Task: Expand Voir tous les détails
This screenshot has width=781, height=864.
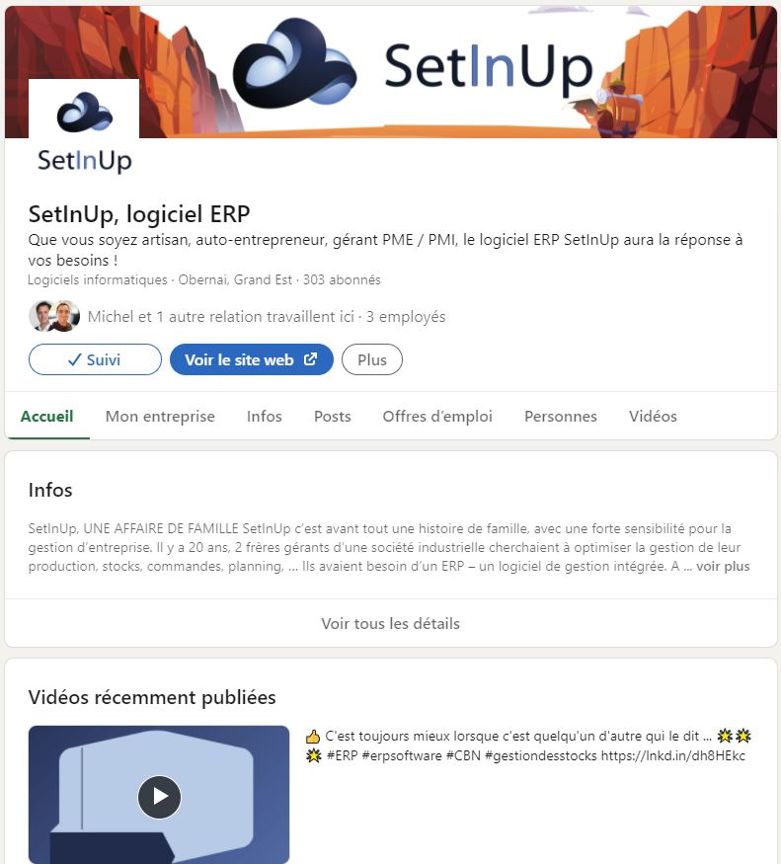Action: pyautogui.click(x=391, y=623)
